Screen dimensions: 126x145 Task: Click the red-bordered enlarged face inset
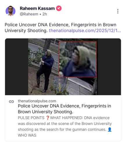pos(78,59)
